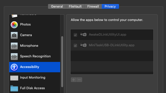Choose the Microphone waveform icon
Viewport: 166px width, 93px height.
(x=14, y=46)
